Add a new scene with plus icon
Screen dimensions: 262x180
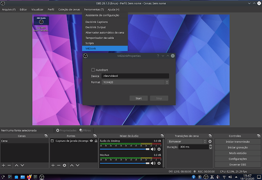click(x=4, y=165)
